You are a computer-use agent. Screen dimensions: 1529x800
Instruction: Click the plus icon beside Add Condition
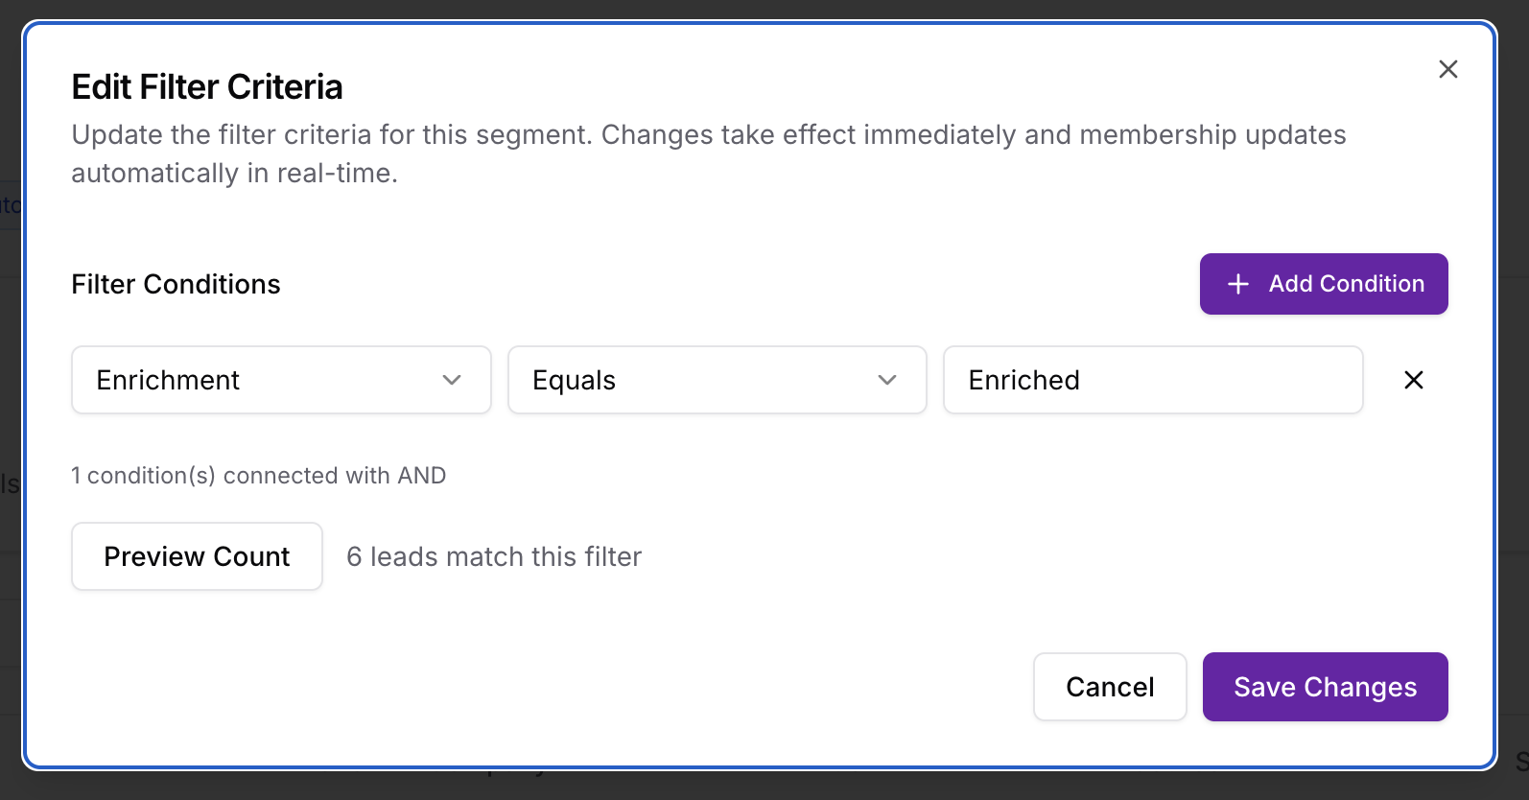1237,284
